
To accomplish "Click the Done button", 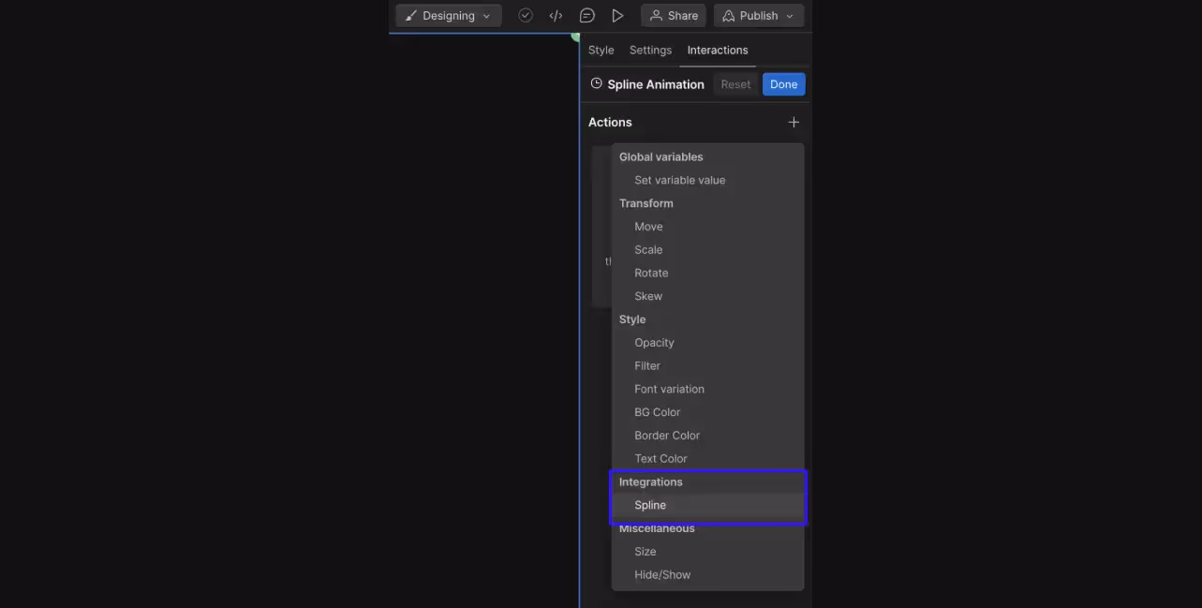I will pos(783,83).
